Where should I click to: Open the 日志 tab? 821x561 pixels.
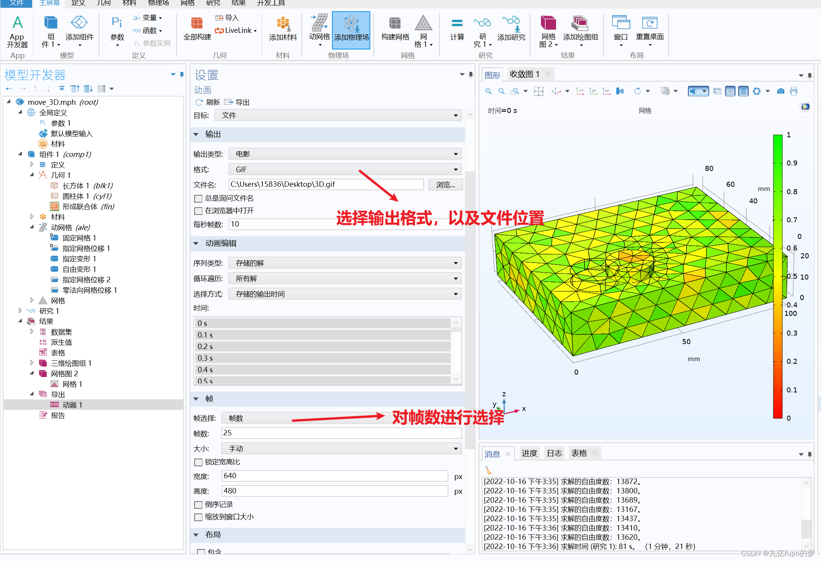[x=554, y=454]
